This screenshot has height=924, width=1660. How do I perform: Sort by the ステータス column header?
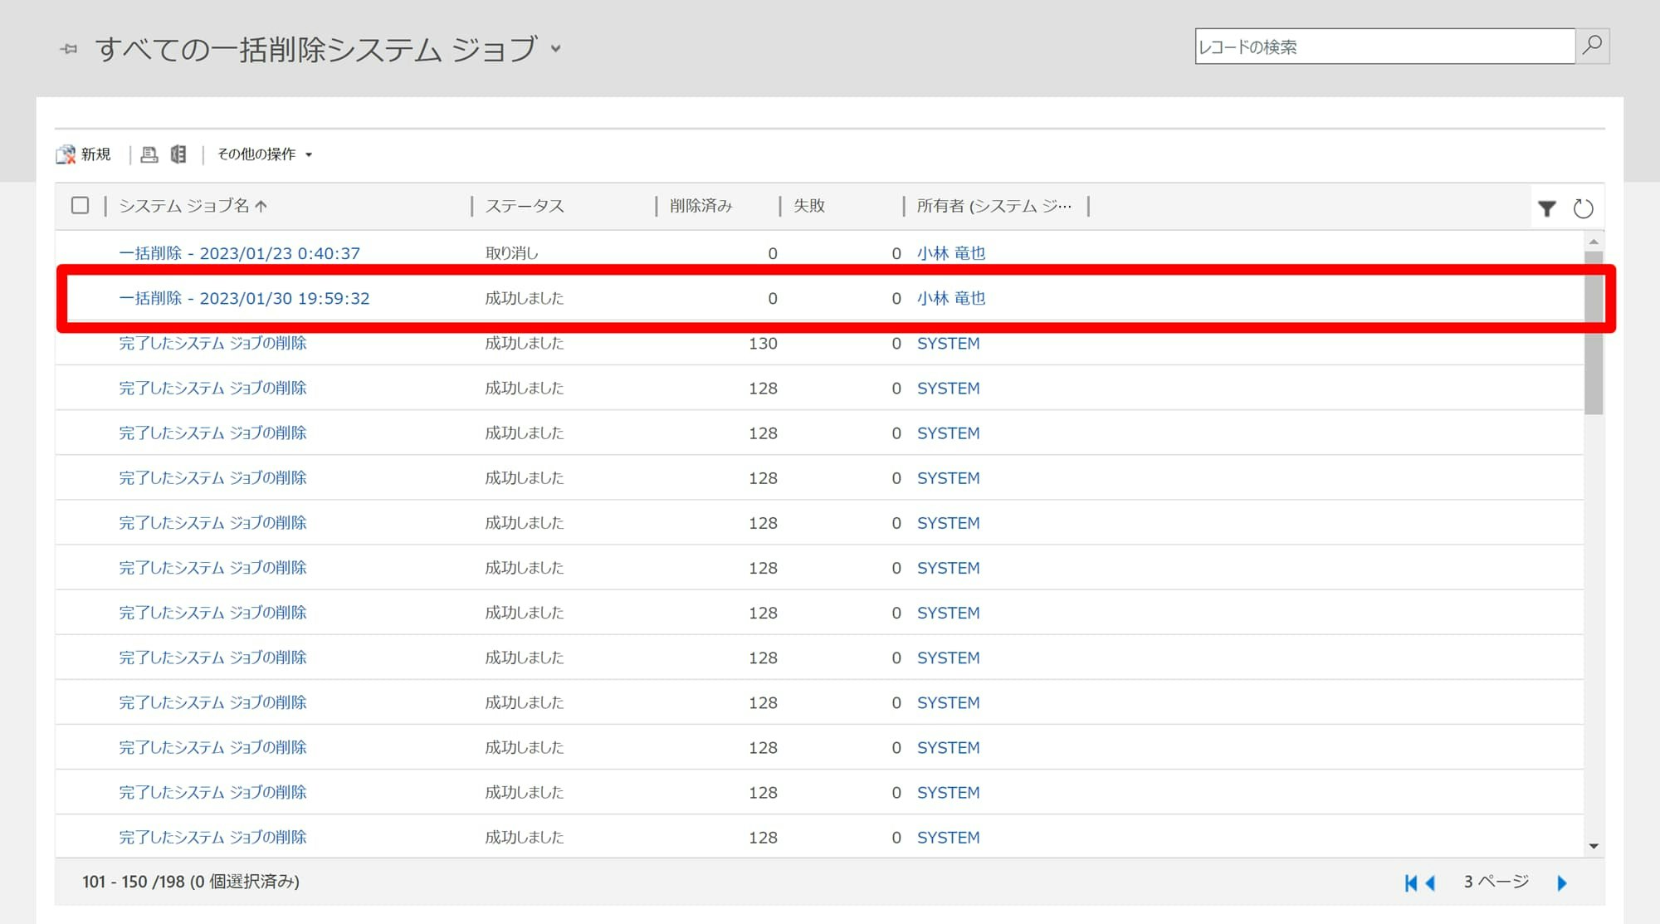pyautogui.click(x=525, y=206)
